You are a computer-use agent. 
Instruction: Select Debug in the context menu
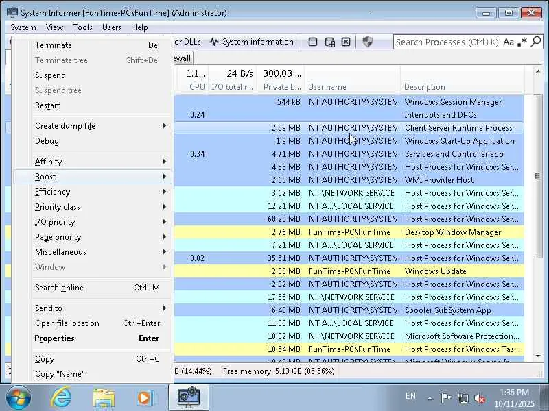click(93, 141)
